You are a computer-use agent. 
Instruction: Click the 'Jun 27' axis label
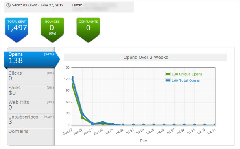[x=68, y=132]
